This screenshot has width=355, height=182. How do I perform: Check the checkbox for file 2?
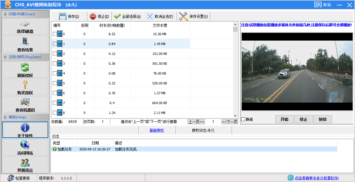tap(55, 54)
